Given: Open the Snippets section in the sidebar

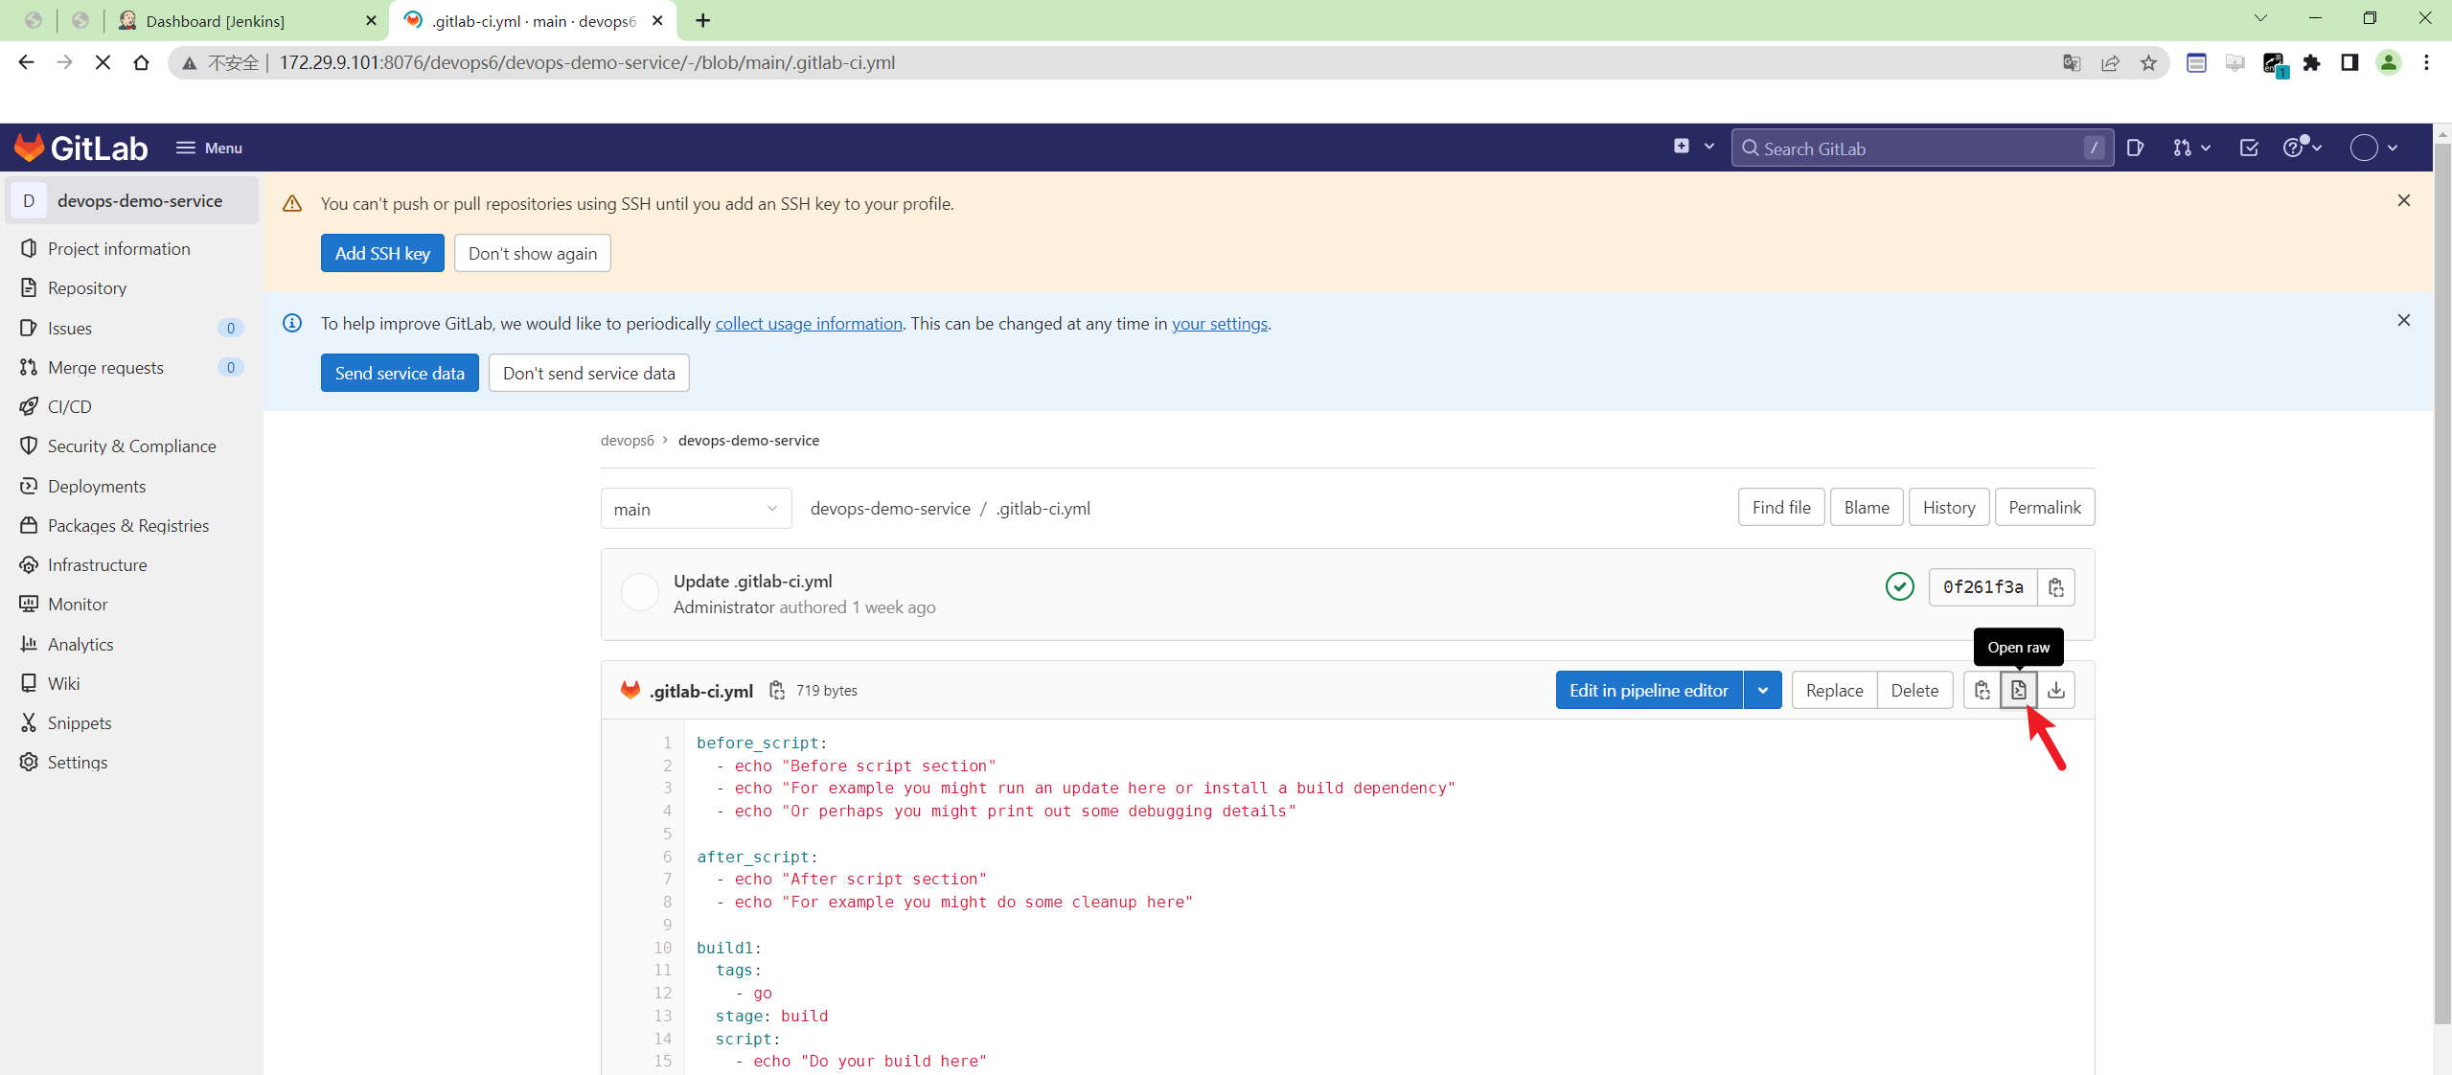Looking at the screenshot, I should coord(78,722).
